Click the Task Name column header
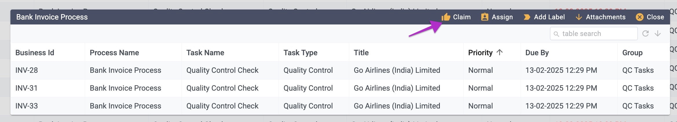The height and width of the screenshot is (122, 677). [x=205, y=53]
